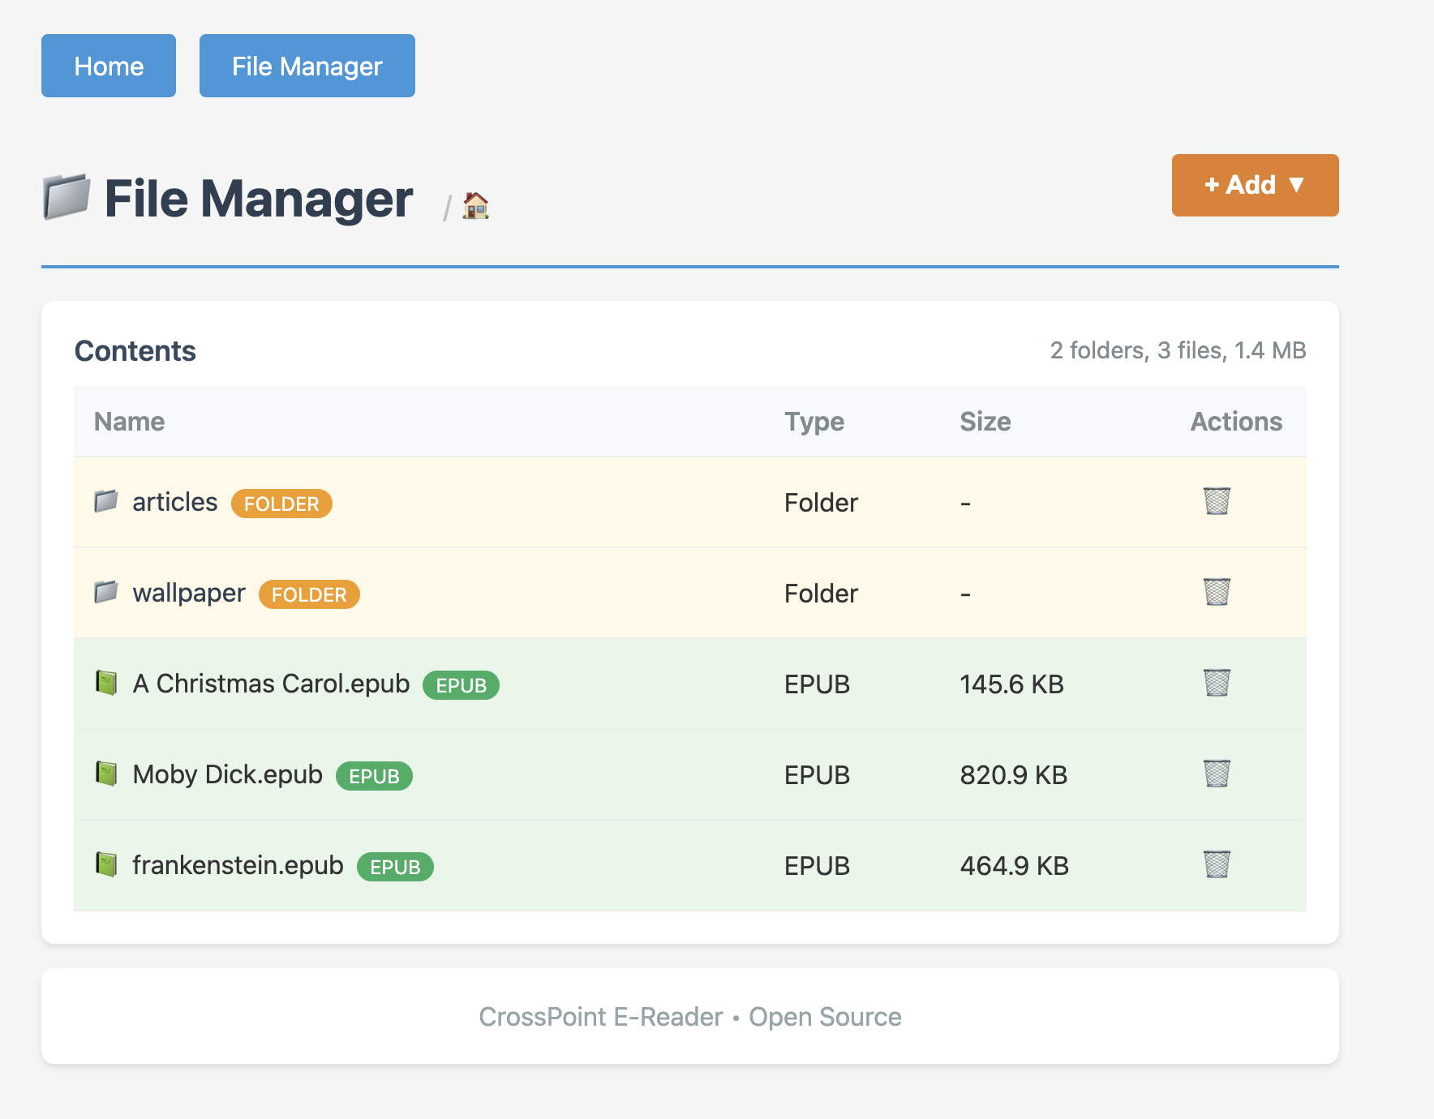The height and width of the screenshot is (1119, 1434).
Task: Click the FOLDER badge next to wallpaper
Action: pos(309,594)
